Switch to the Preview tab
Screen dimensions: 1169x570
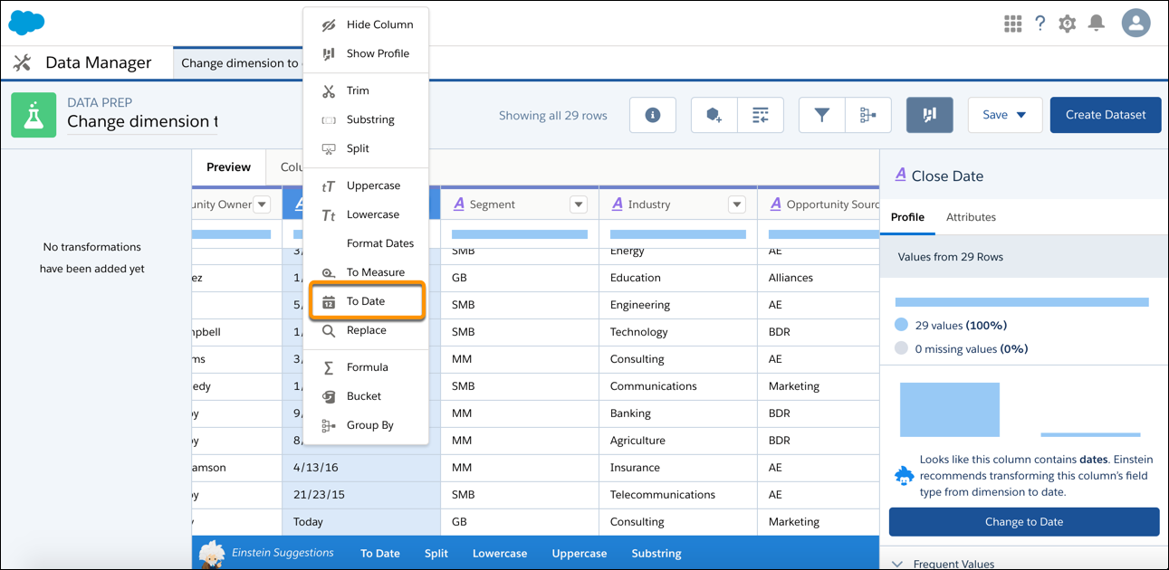228,166
